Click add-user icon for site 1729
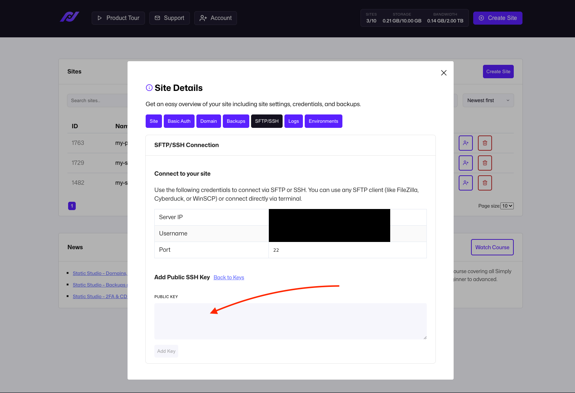575x393 pixels. coord(466,163)
